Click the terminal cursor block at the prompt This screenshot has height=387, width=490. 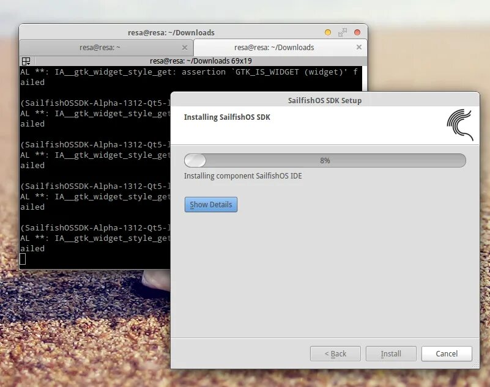[23, 259]
